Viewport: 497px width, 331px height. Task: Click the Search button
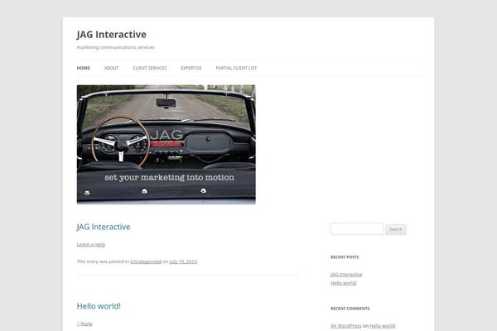click(x=396, y=229)
